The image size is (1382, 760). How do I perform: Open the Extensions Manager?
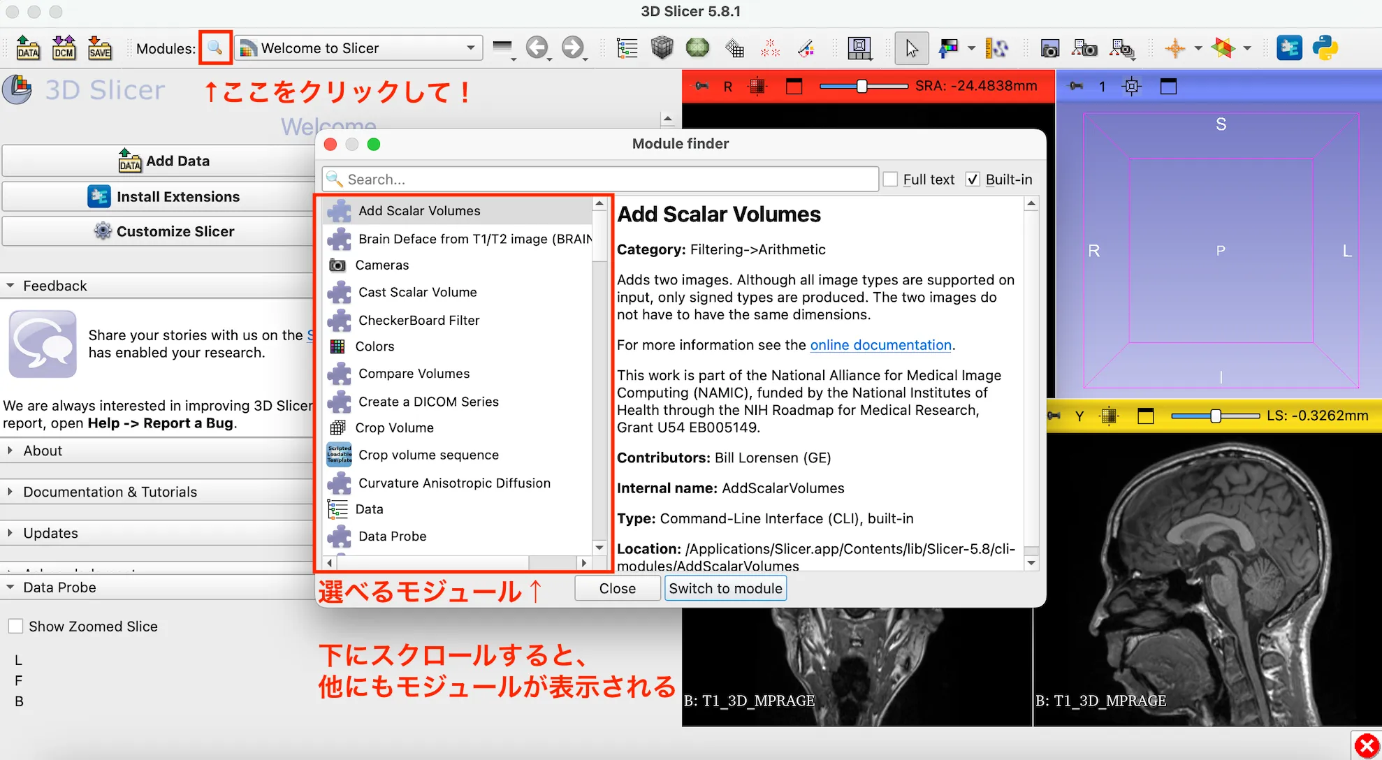(1289, 47)
